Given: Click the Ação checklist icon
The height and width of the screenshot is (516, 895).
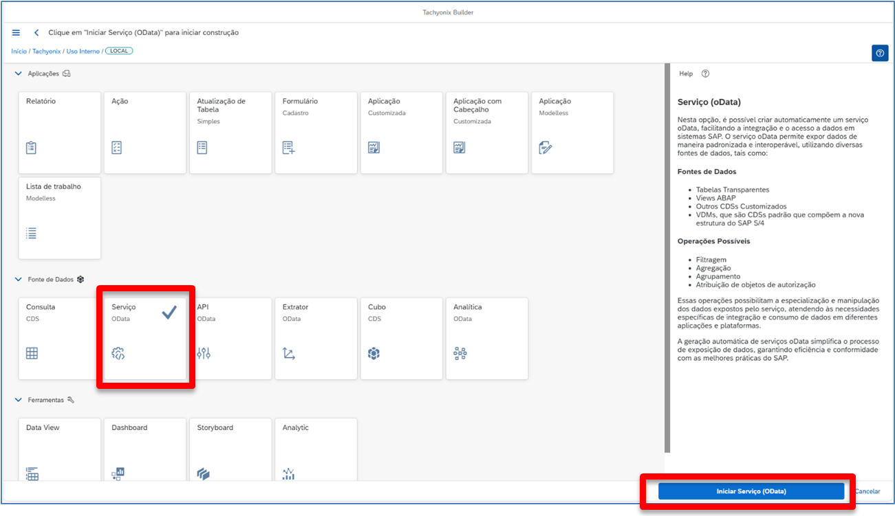Looking at the screenshot, I should (116, 148).
